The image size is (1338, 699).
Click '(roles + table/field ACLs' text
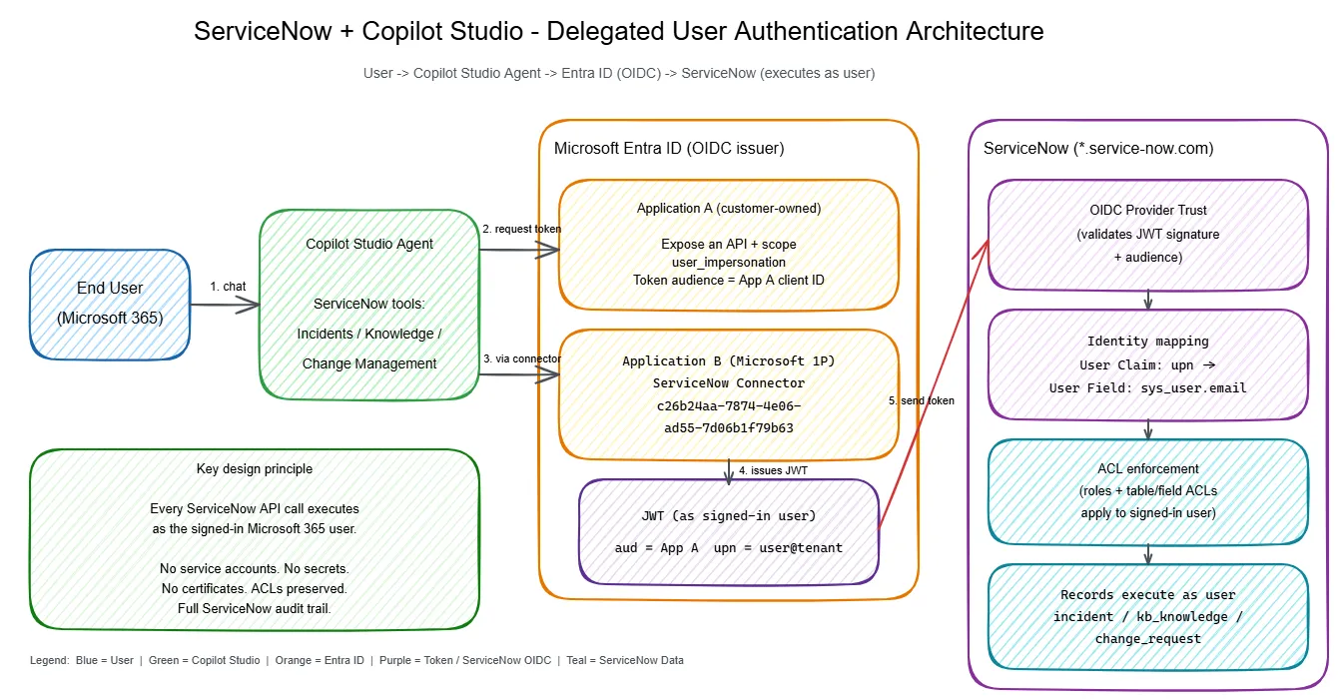click(1148, 490)
